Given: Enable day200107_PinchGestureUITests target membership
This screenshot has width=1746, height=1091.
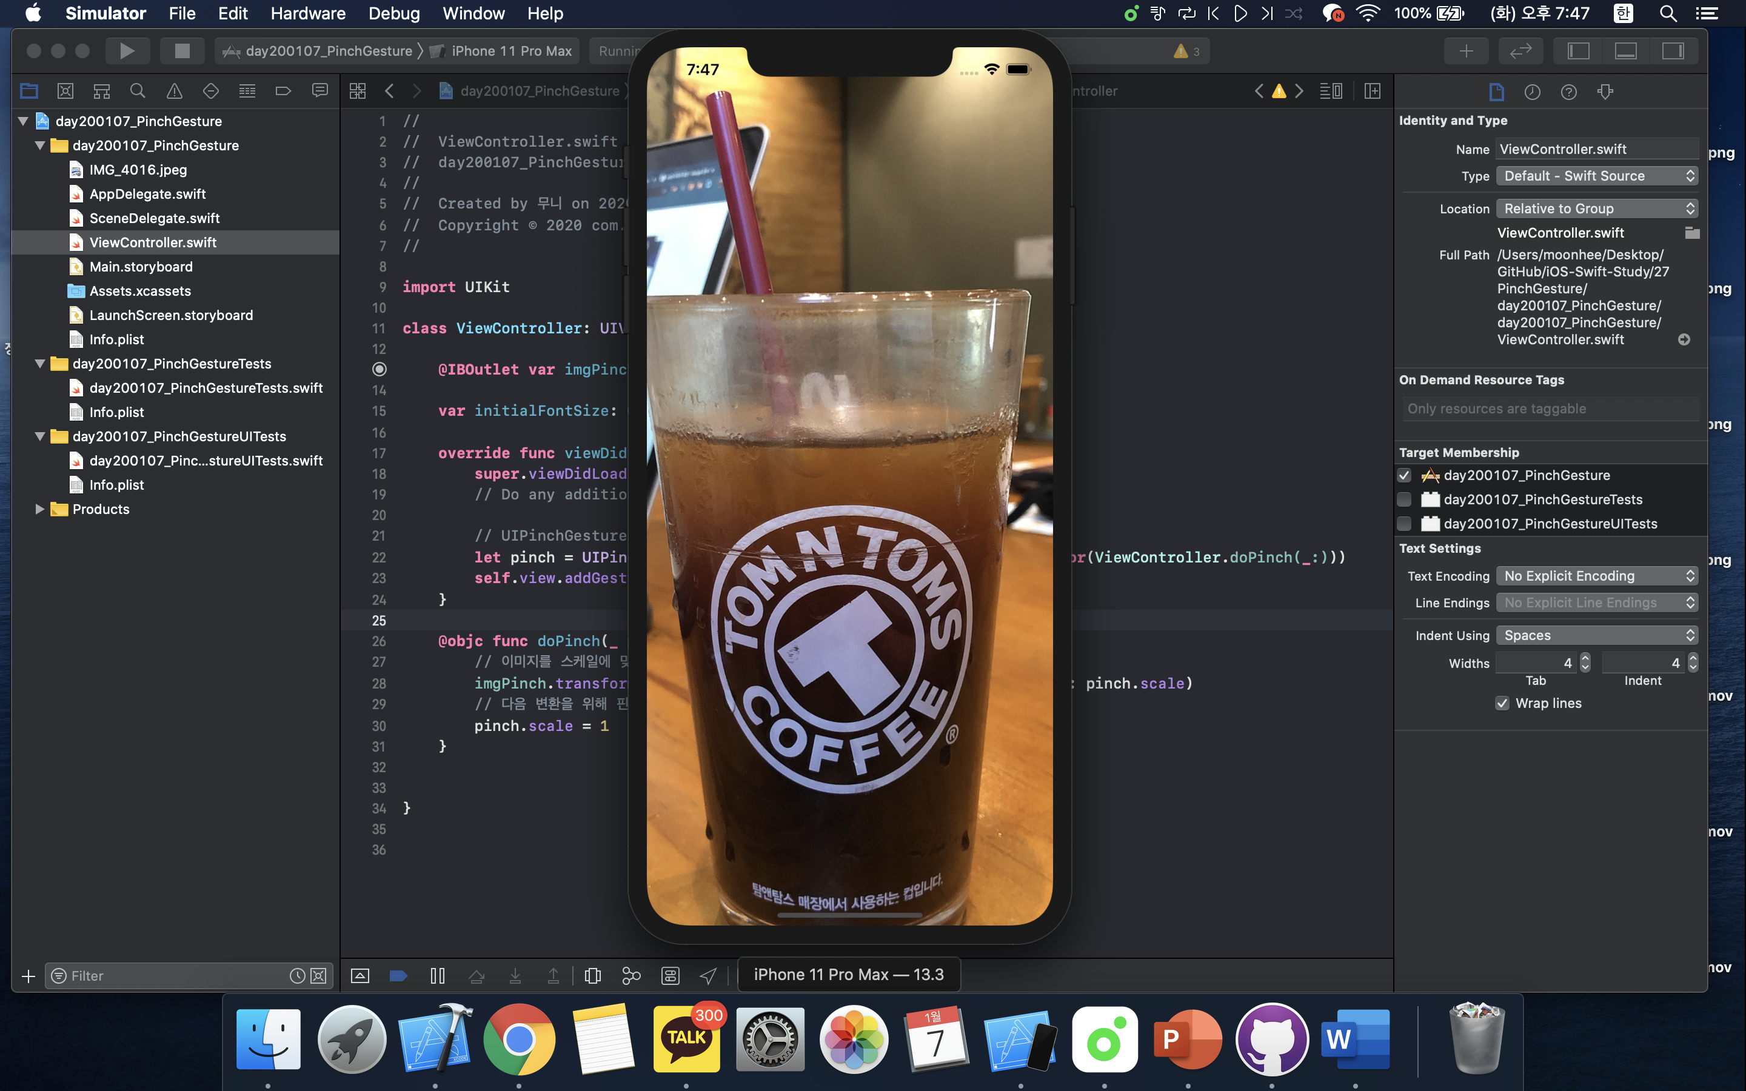Looking at the screenshot, I should [x=1404, y=523].
